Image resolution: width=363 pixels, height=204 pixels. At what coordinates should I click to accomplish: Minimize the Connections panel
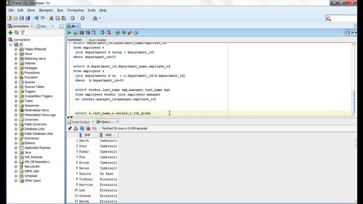[61, 27]
